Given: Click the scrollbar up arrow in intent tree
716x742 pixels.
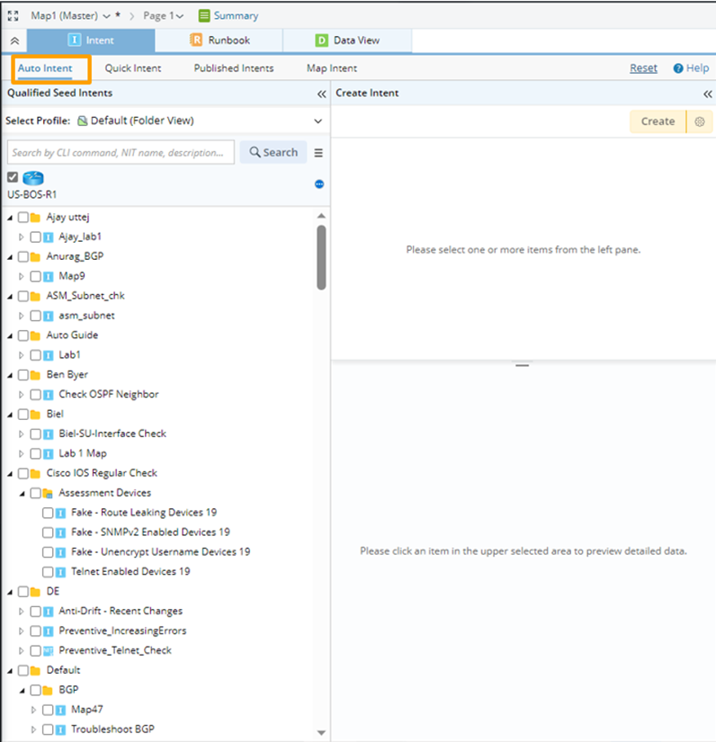Looking at the screenshot, I should coord(321,216).
